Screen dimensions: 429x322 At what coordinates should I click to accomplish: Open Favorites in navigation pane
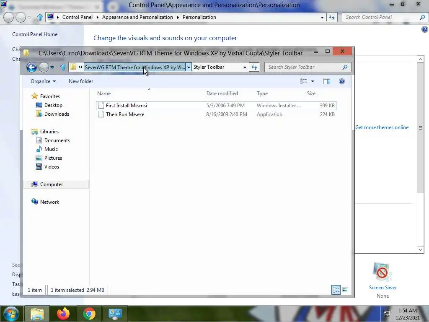pyautogui.click(x=50, y=96)
